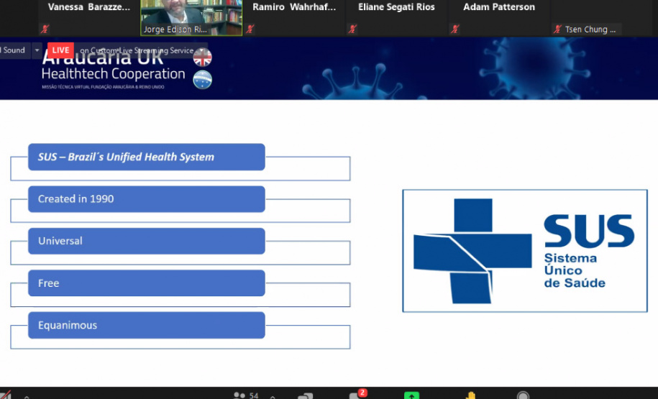Click the red LIVE indicator badge
The image size is (658, 399).
click(x=61, y=50)
